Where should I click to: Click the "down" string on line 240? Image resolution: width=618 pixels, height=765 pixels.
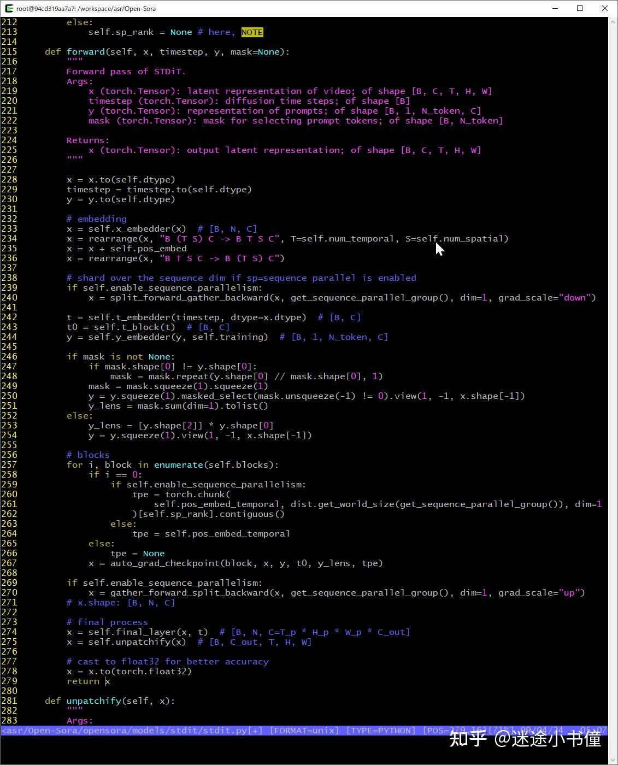[x=574, y=298]
